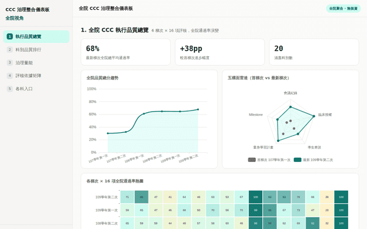Toggle the 最新 109學年第二次 legend swatch
Viewport: 367px width, 229px height.
click(x=298, y=160)
